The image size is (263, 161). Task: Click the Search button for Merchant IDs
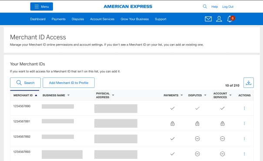click(25, 83)
